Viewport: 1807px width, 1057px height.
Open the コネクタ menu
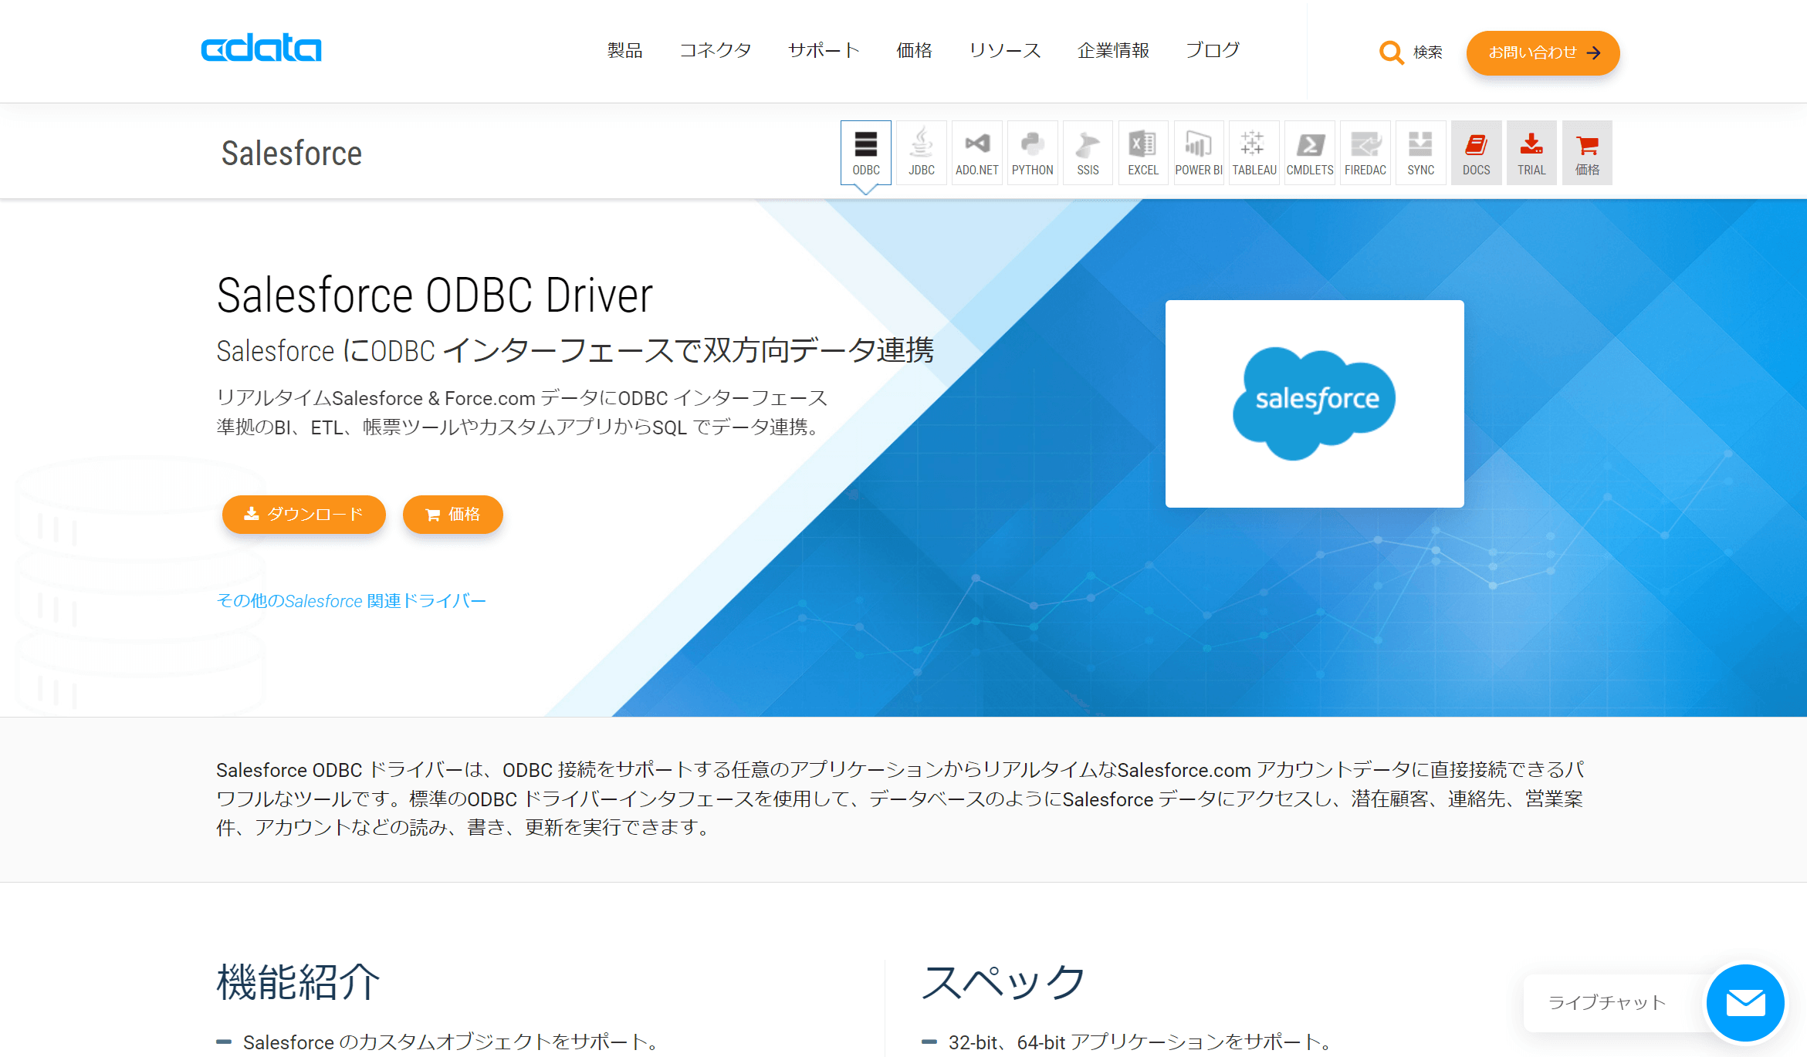[x=715, y=50]
